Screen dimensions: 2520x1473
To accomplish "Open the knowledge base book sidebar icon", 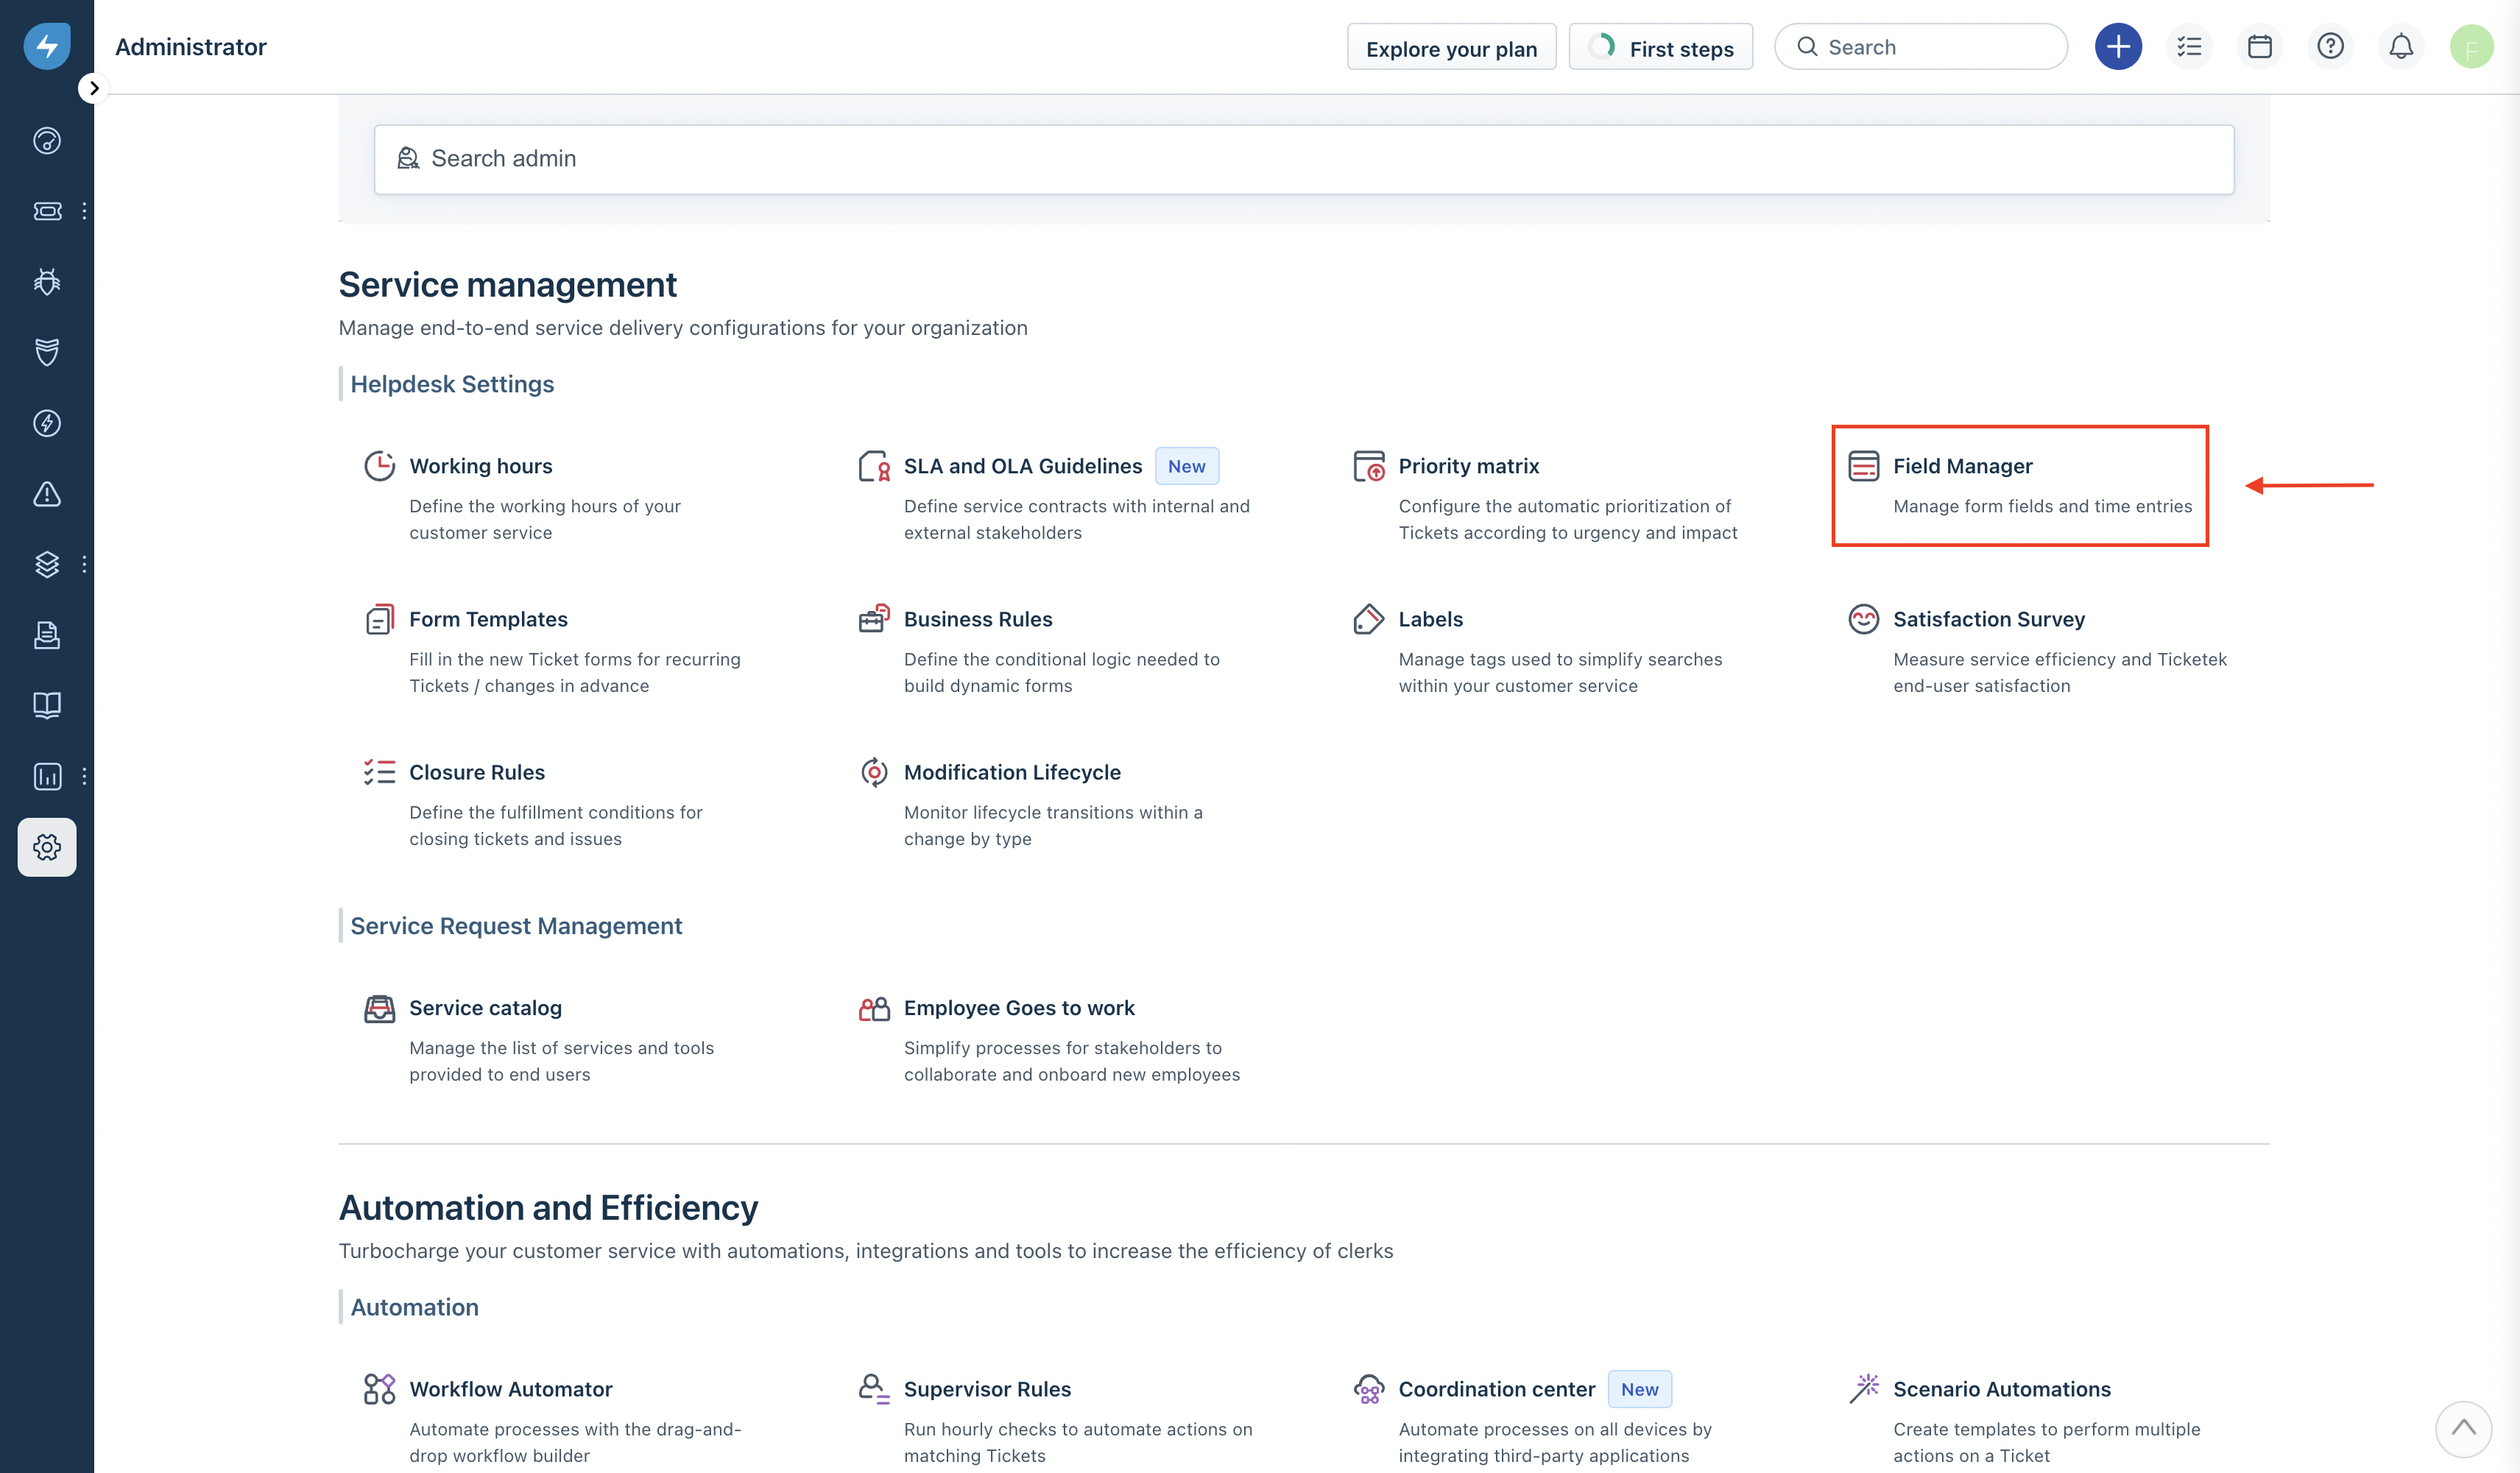I will click(x=47, y=706).
